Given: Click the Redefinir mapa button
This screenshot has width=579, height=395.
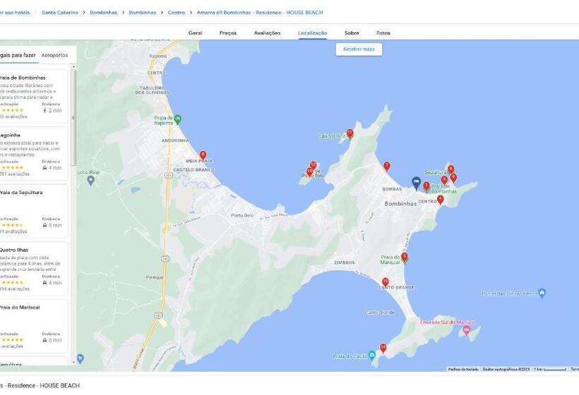Looking at the screenshot, I should [359, 49].
